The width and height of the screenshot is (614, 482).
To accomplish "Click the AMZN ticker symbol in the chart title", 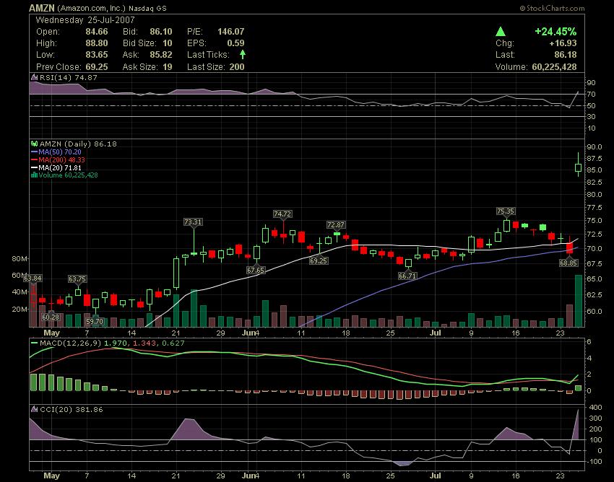I will click(x=41, y=8).
